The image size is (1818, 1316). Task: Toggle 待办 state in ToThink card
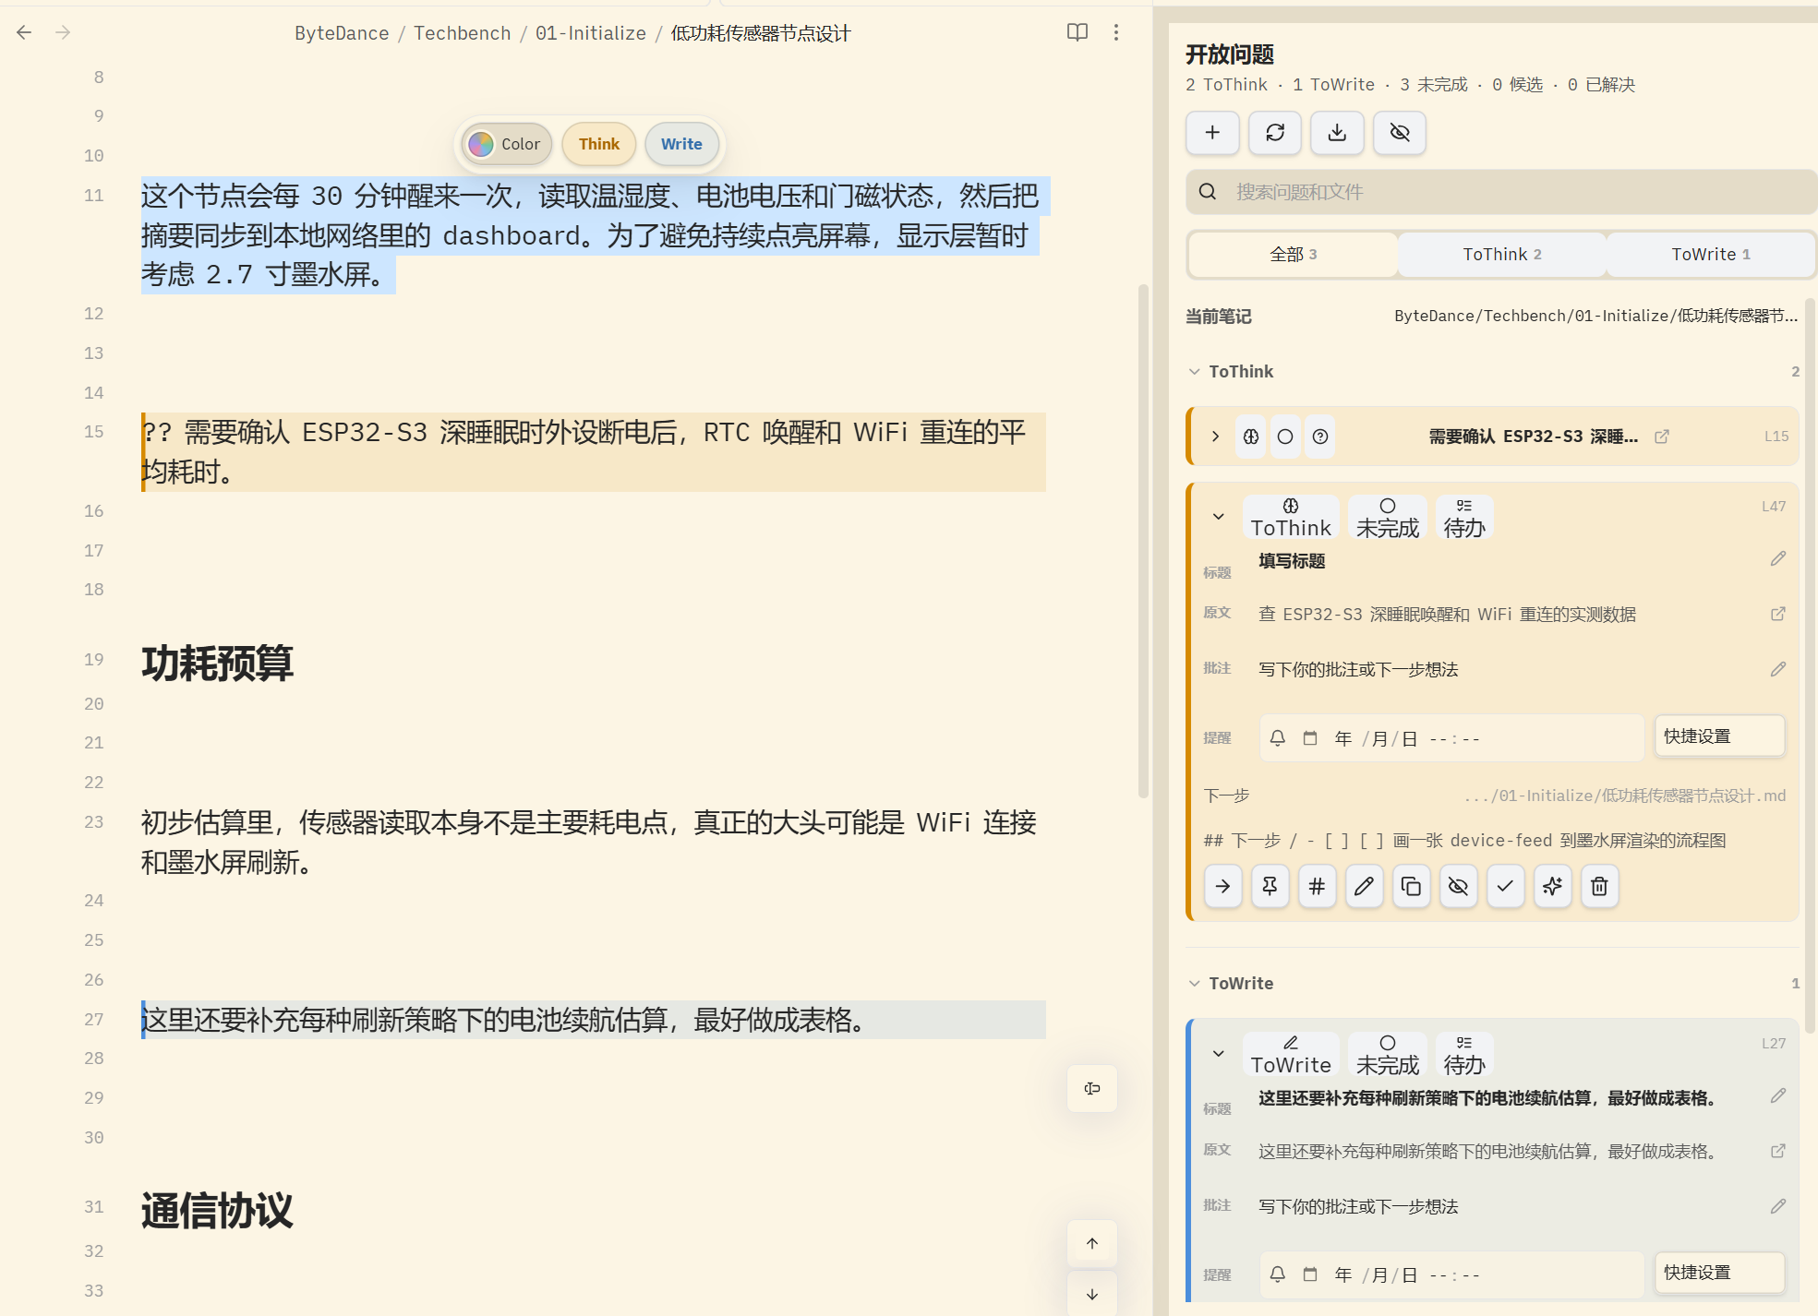pos(1464,518)
